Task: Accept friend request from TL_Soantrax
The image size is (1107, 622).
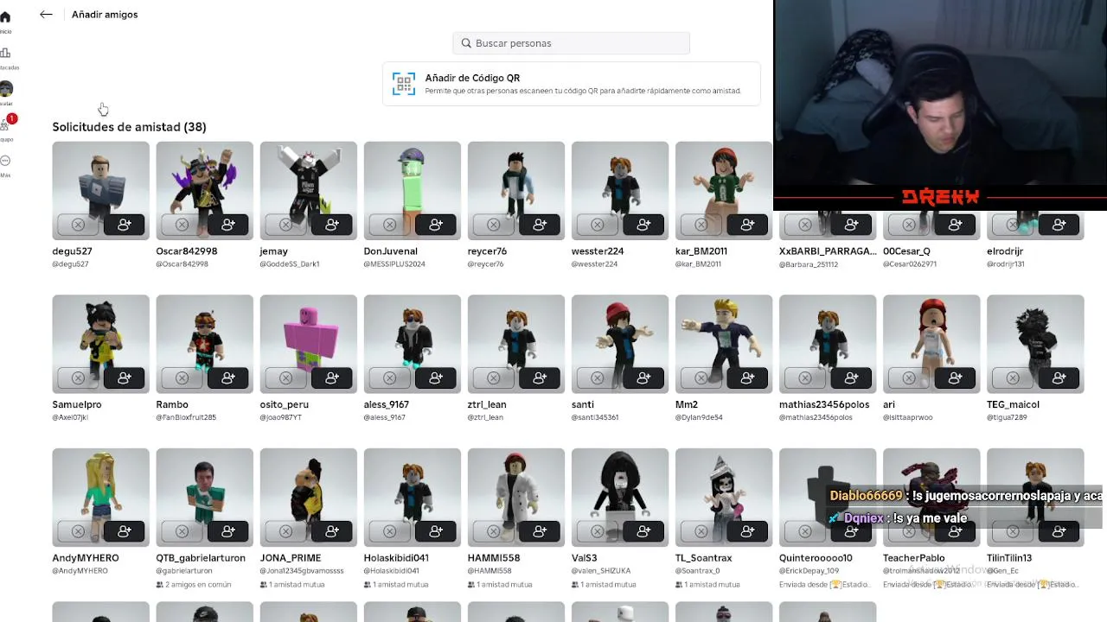Action: click(x=747, y=531)
